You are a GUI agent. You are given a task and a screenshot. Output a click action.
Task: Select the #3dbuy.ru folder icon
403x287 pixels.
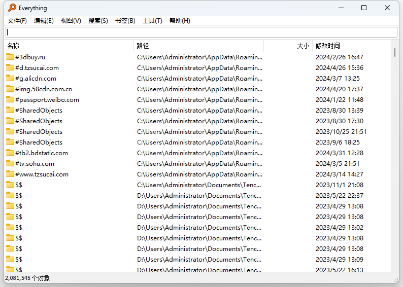[x=10, y=57]
